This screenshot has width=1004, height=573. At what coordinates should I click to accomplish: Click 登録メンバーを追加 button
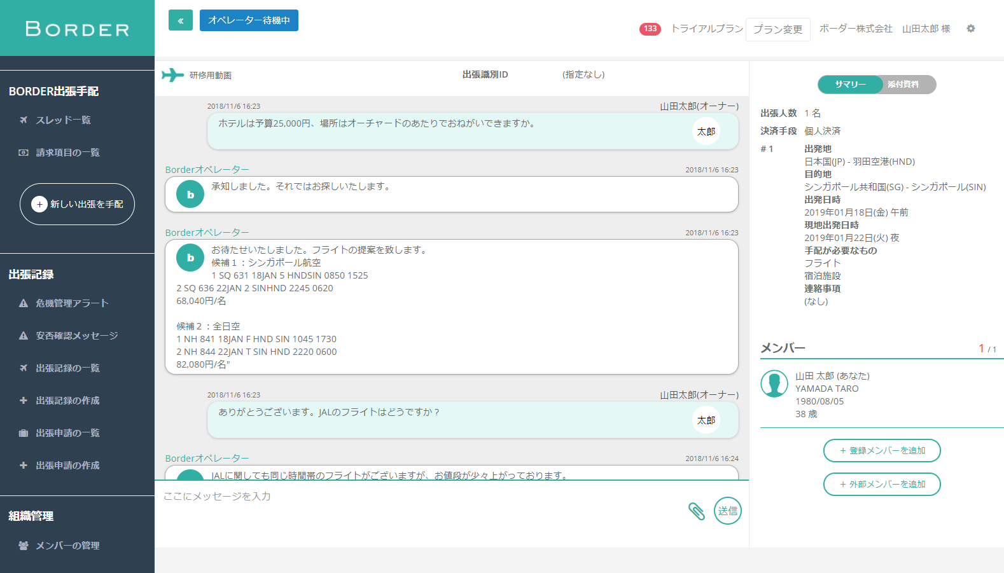click(x=882, y=450)
